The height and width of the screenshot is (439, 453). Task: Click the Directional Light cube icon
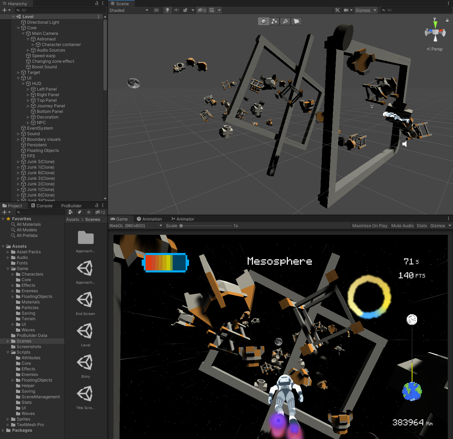[x=24, y=22]
